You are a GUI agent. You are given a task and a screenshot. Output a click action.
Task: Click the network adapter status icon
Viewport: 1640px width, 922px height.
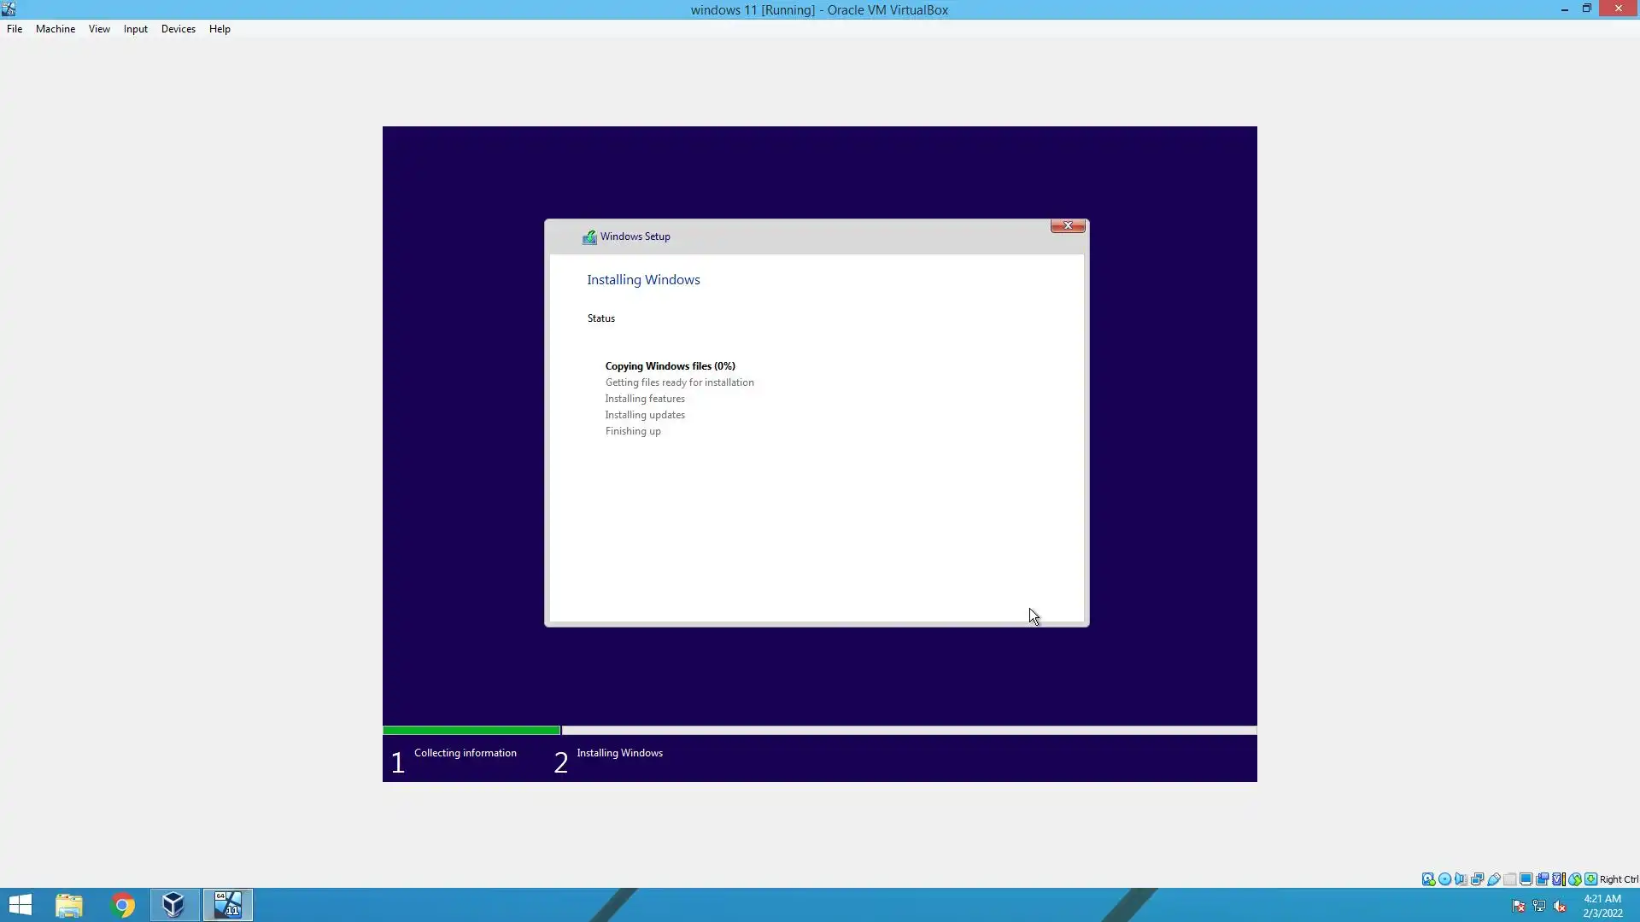click(x=1477, y=879)
